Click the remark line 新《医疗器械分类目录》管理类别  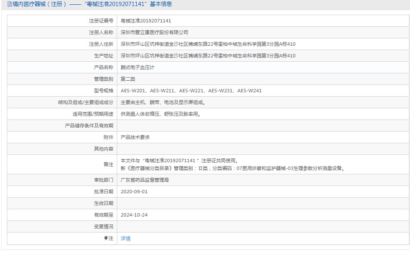tap(233, 168)
